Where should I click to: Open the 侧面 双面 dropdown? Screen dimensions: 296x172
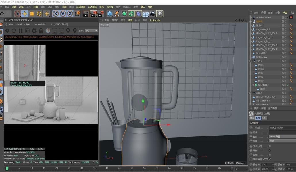click(x=282, y=141)
